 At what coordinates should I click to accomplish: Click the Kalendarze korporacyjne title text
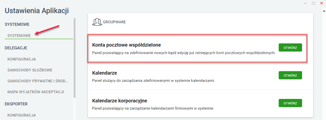[120, 101]
